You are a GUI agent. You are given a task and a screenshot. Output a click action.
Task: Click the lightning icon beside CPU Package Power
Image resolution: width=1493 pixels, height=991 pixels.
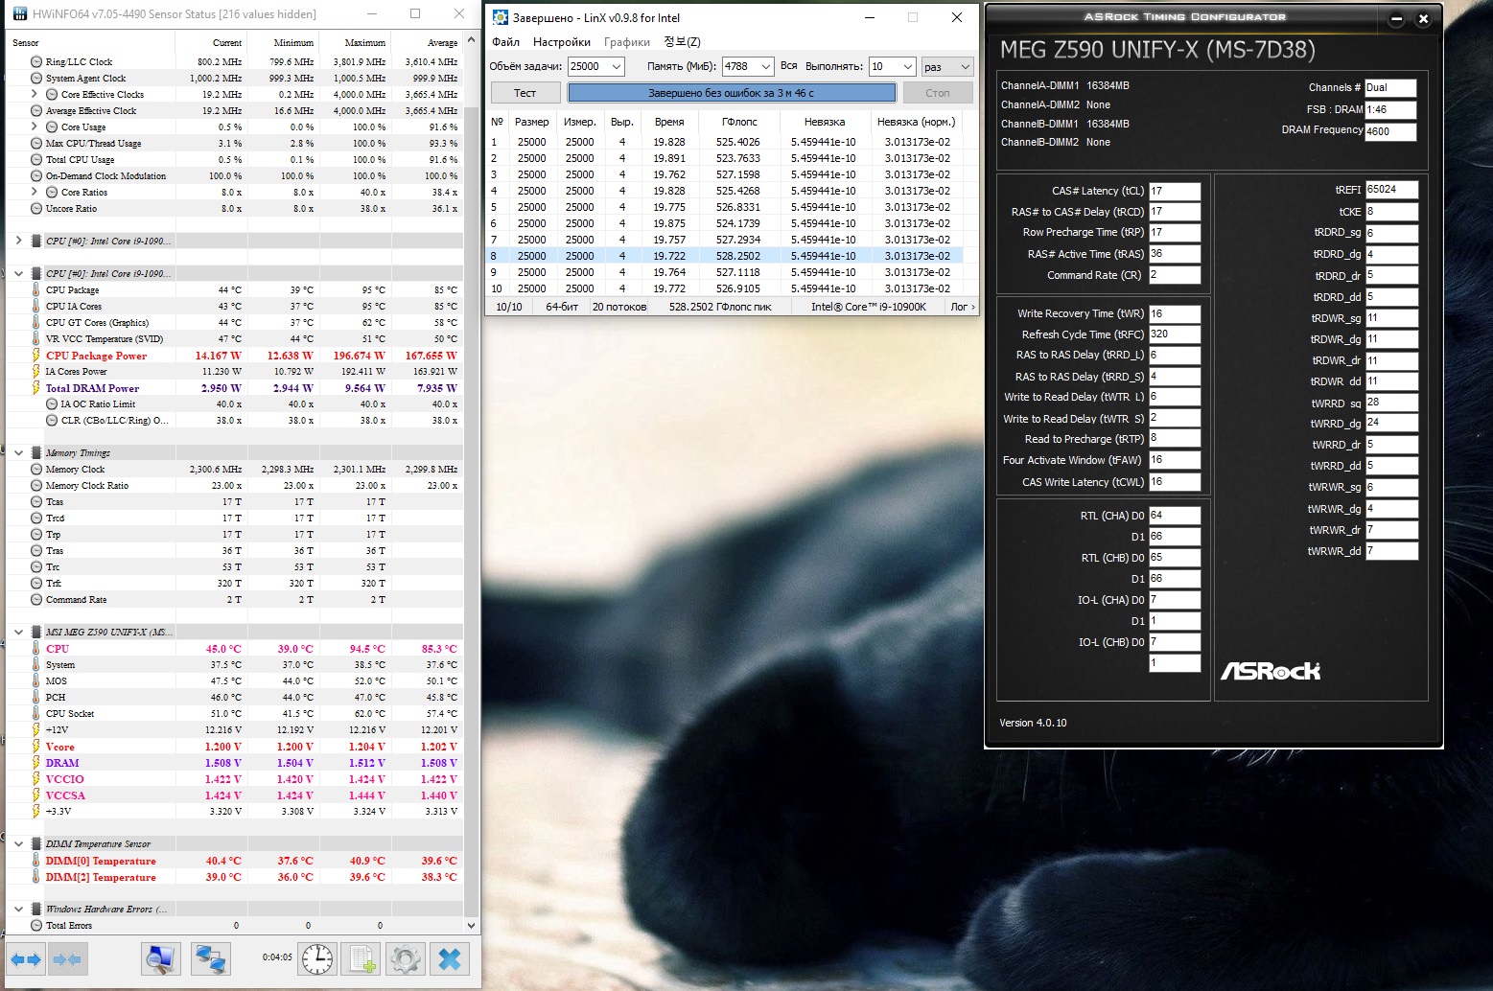(x=36, y=356)
